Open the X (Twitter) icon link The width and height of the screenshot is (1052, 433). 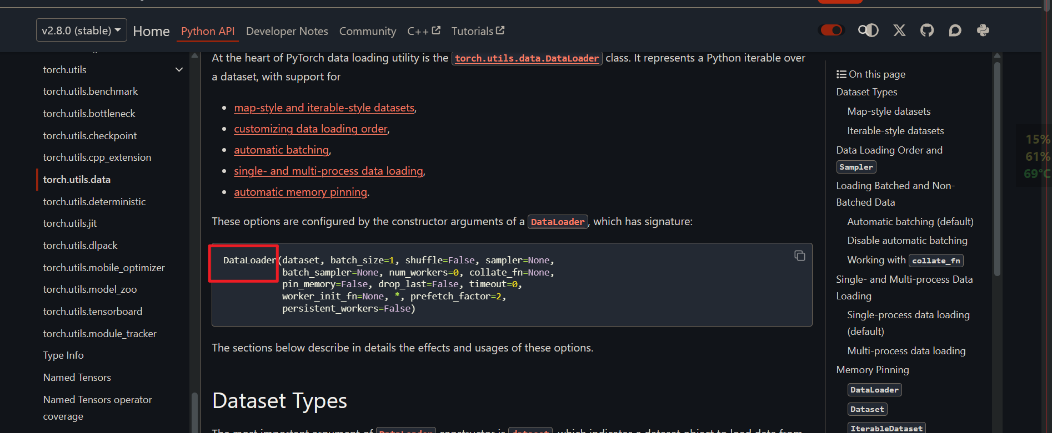point(899,30)
